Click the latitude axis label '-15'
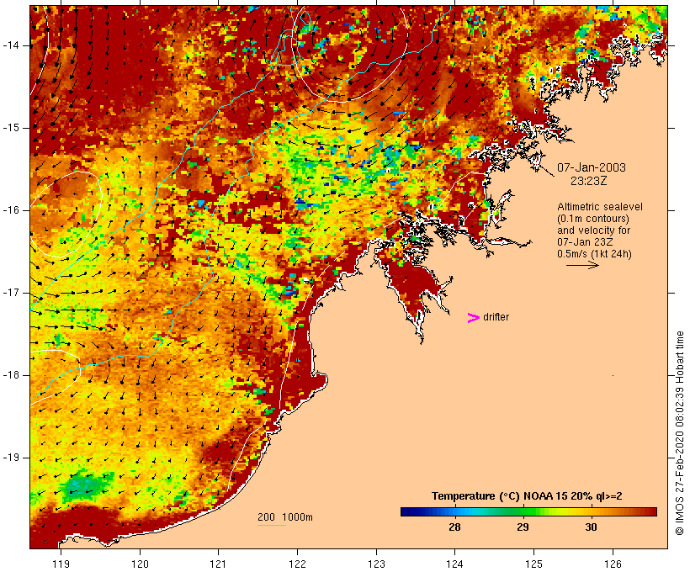 click(x=11, y=128)
